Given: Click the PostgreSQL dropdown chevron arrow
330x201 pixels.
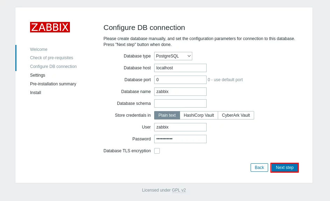Looking at the screenshot, I should 189,56.
